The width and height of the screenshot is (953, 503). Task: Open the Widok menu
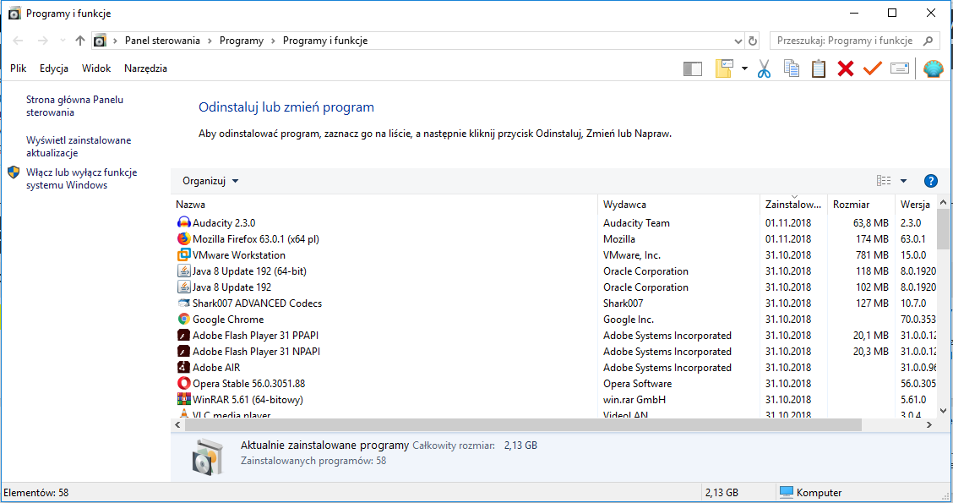pos(96,68)
